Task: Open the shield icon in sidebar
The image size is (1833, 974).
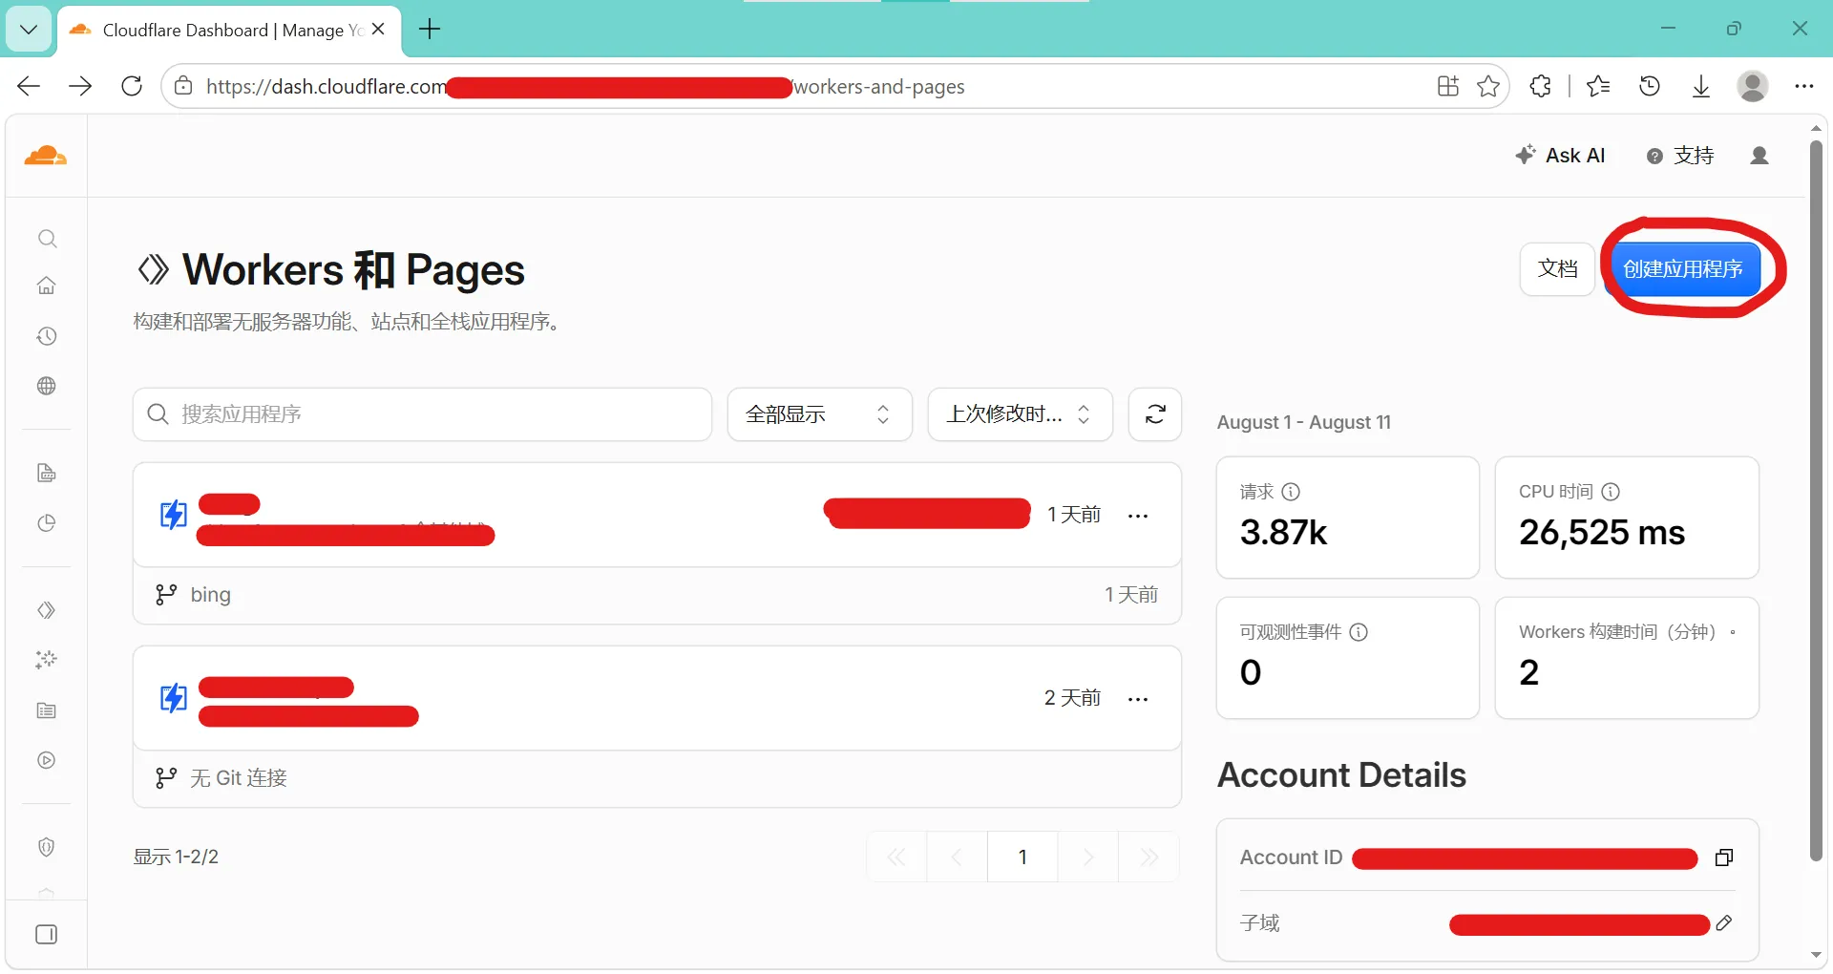Action: [47, 847]
